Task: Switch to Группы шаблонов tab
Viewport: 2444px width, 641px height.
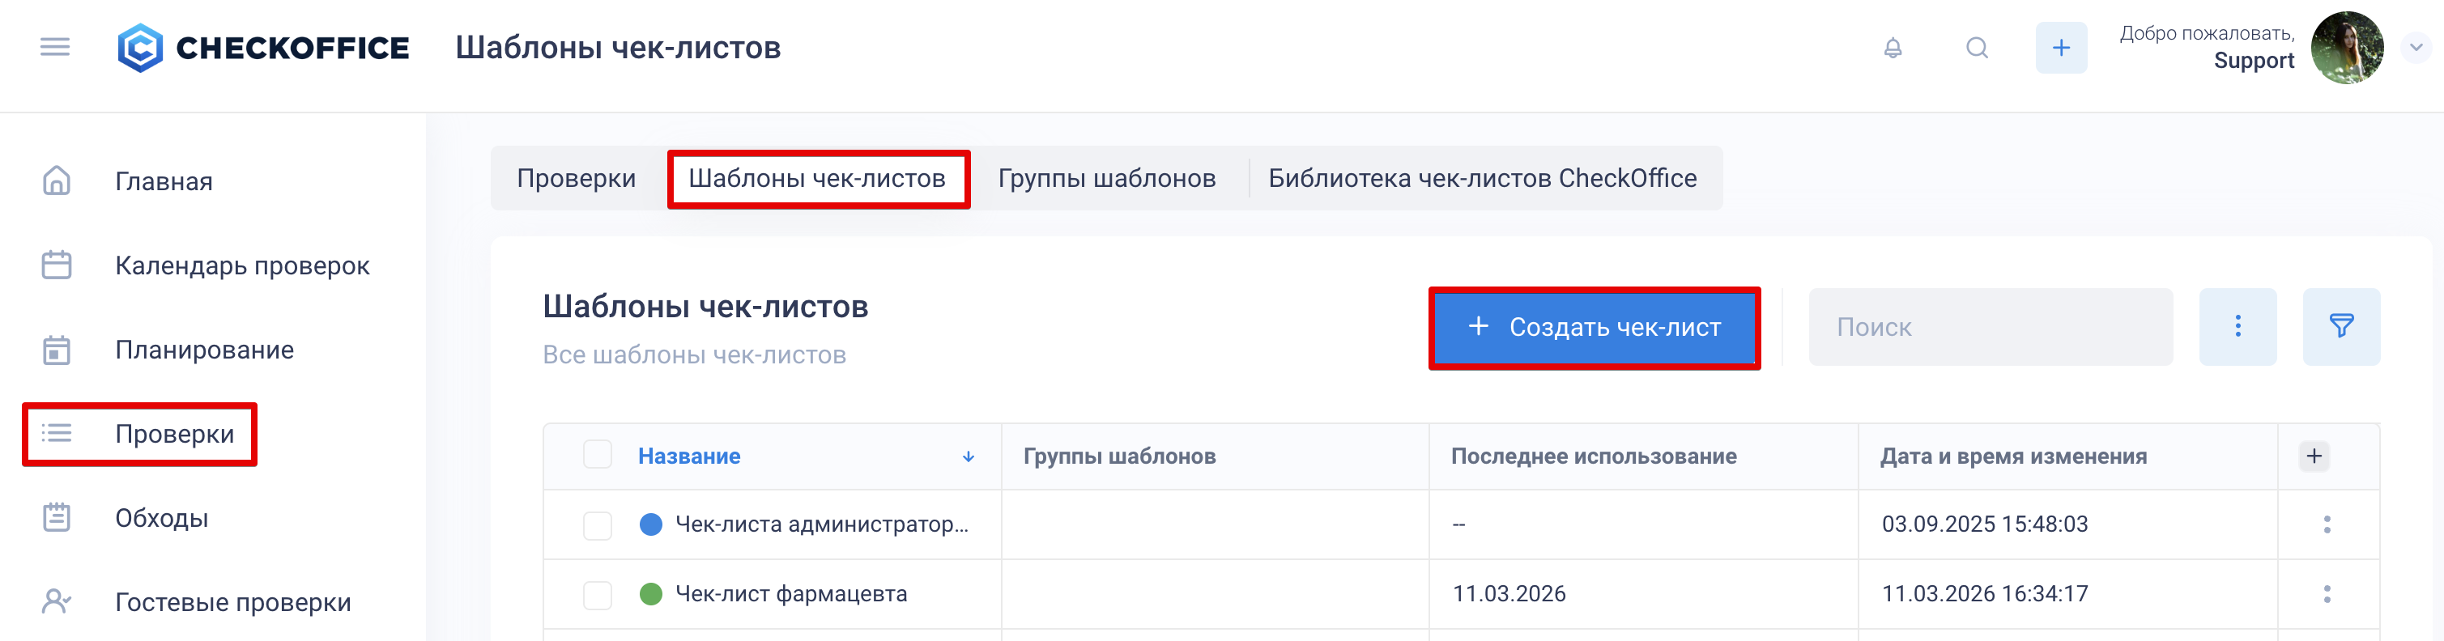Action: (1106, 178)
